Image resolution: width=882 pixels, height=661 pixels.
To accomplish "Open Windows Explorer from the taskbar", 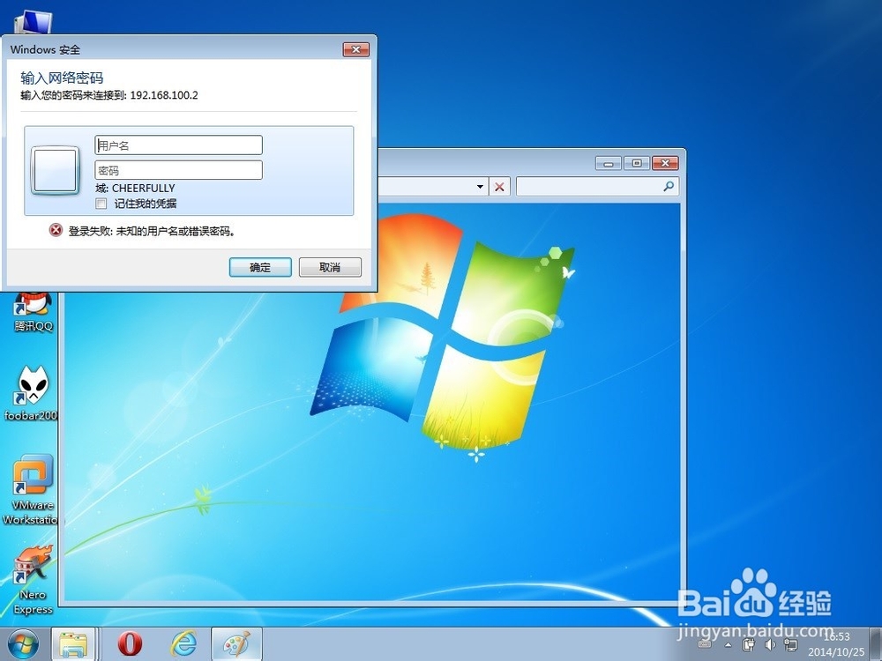I will point(74,645).
